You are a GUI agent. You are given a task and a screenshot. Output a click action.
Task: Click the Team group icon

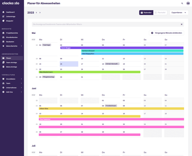[x=3, y=83]
